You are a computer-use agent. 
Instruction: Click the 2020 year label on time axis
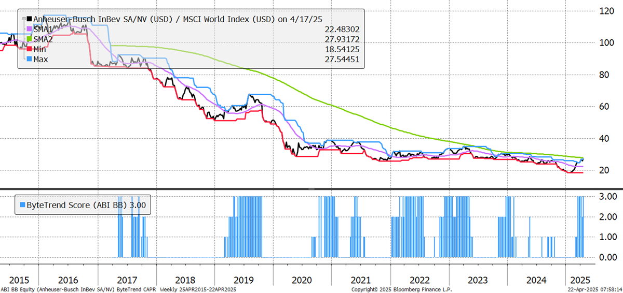point(302,280)
